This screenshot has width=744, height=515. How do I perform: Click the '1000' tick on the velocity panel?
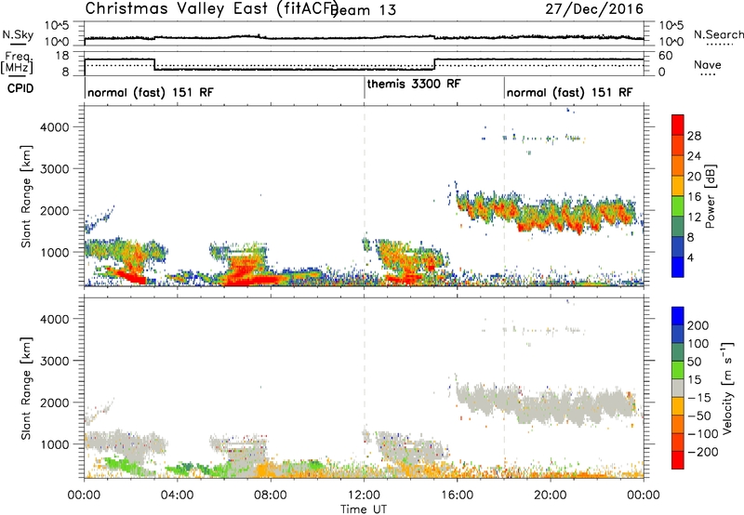(55, 444)
